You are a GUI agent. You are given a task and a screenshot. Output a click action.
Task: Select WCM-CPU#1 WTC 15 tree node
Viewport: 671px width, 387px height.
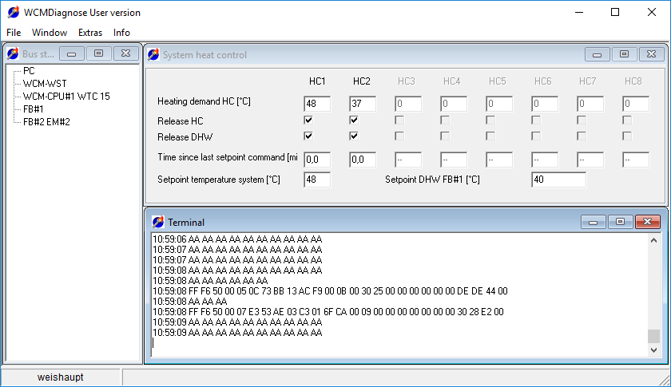click(x=66, y=97)
